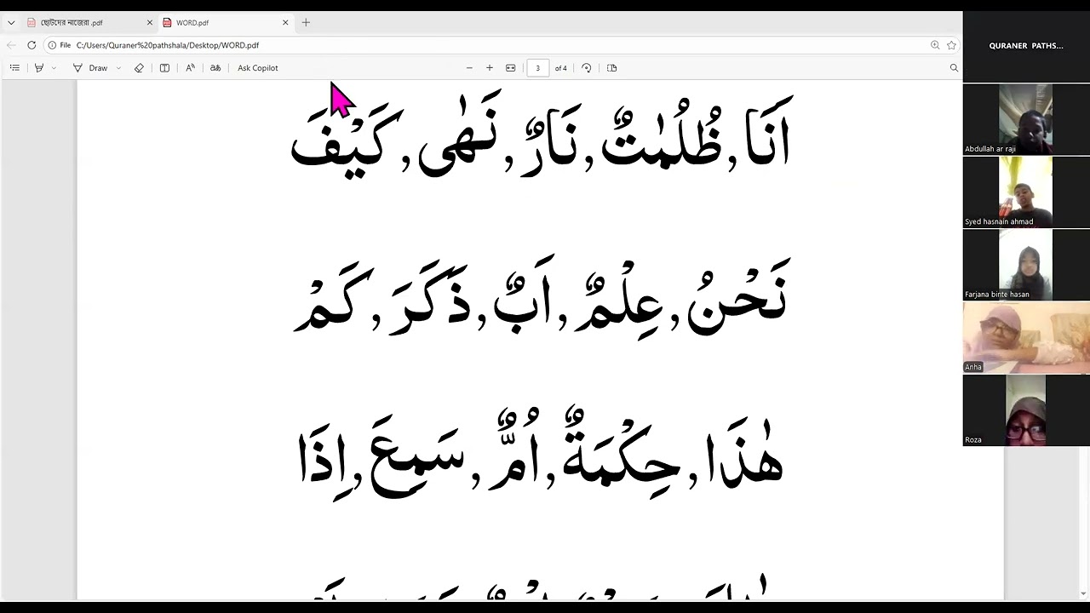The width and height of the screenshot is (1090, 613).
Task: Go back to previous page
Action: tap(10, 45)
